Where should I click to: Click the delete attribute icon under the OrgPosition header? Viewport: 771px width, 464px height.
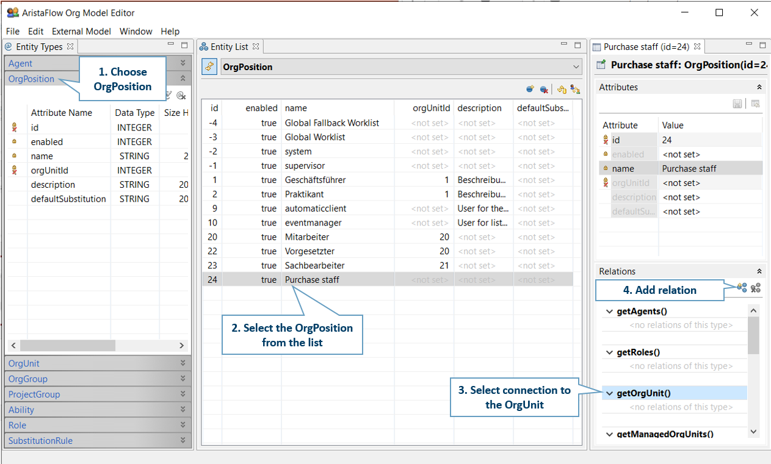click(x=181, y=95)
